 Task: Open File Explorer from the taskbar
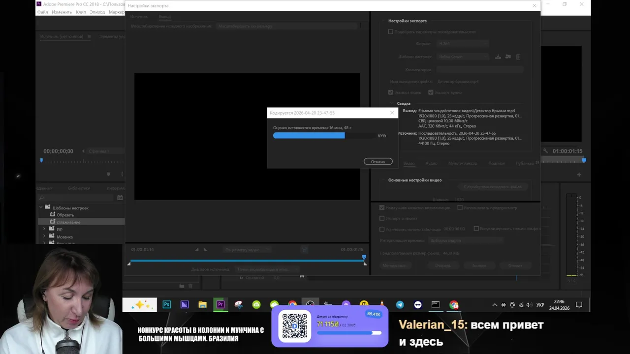coord(202,305)
